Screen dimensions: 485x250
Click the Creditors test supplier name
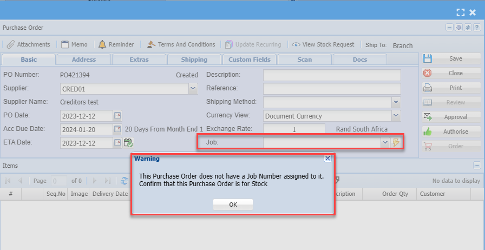79,102
